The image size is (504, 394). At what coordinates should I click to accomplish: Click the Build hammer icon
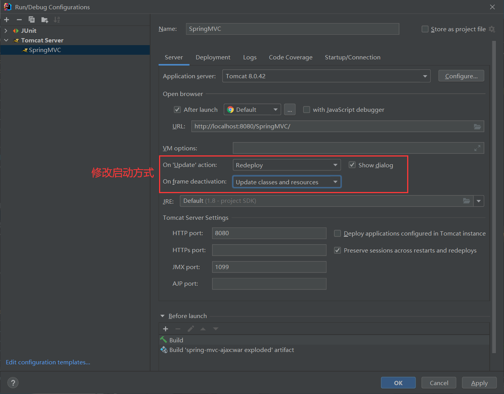pyautogui.click(x=164, y=340)
